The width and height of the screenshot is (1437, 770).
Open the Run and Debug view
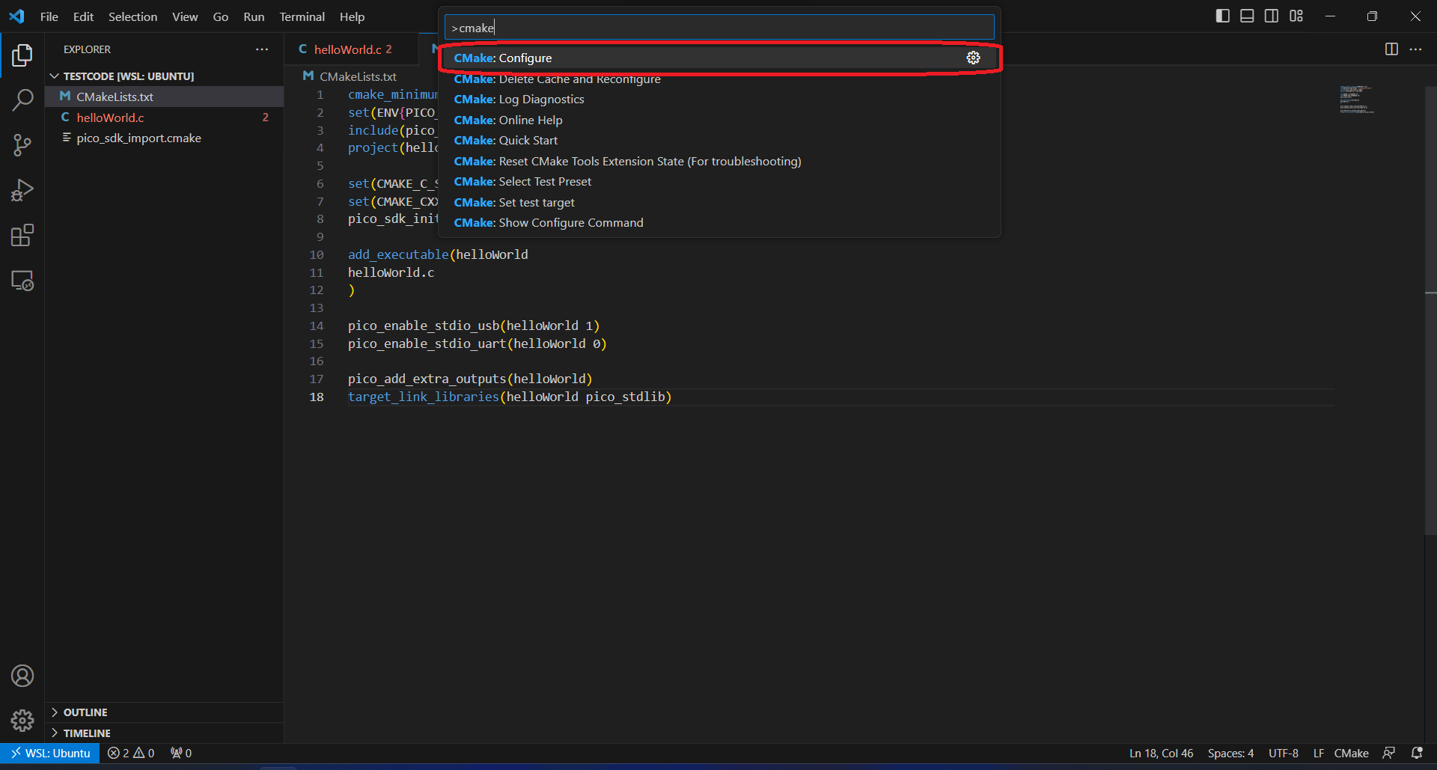(22, 191)
